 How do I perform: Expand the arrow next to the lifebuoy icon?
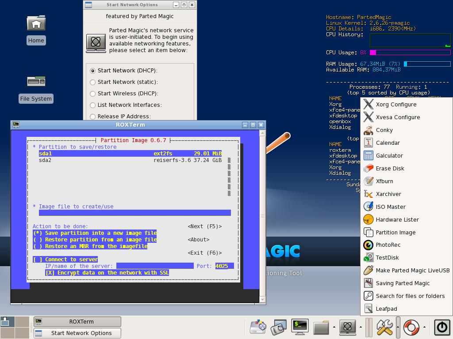[x=424, y=327]
